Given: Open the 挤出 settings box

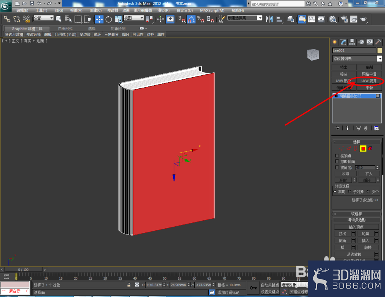Looking at the screenshot, I should pyautogui.click(x=353, y=234).
